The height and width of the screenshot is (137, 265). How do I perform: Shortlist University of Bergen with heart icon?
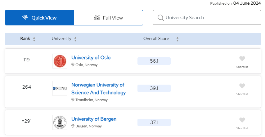tap(242, 120)
